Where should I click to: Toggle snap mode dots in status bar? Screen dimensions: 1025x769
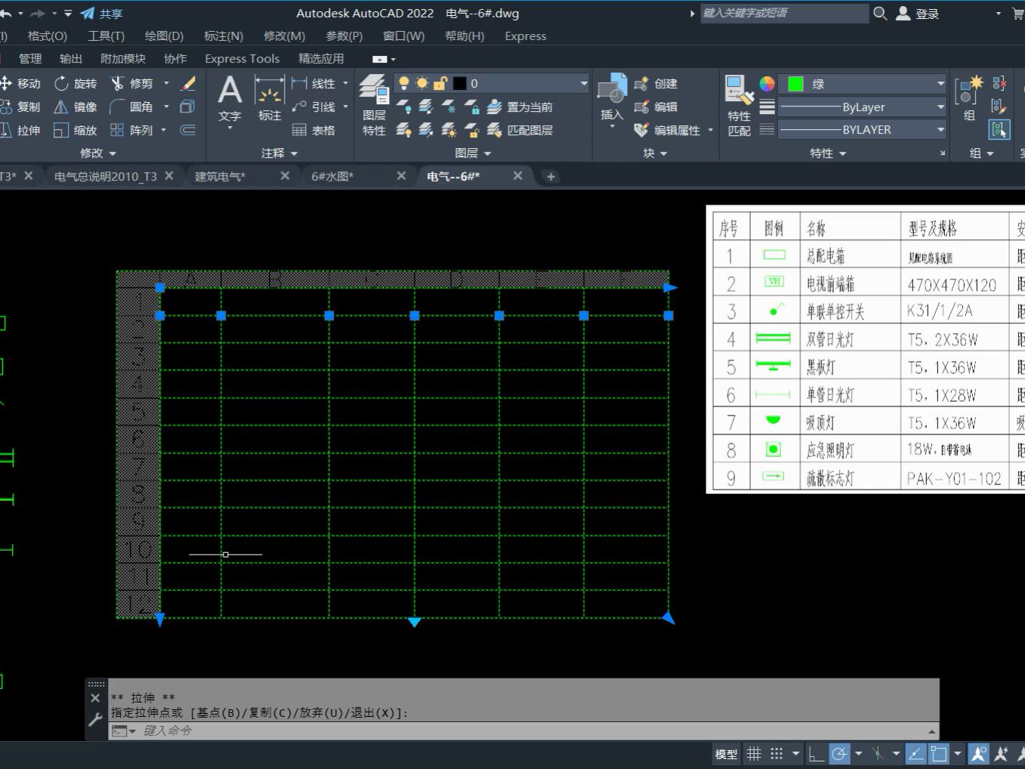coord(776,753)
